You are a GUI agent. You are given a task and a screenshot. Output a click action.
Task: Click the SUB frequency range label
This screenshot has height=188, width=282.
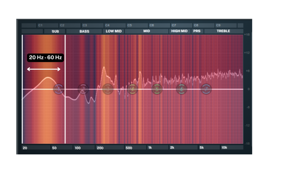55,31
